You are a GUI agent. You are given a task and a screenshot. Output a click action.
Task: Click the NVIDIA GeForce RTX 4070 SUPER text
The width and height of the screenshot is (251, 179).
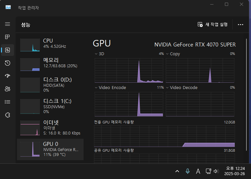click(195, 45)
